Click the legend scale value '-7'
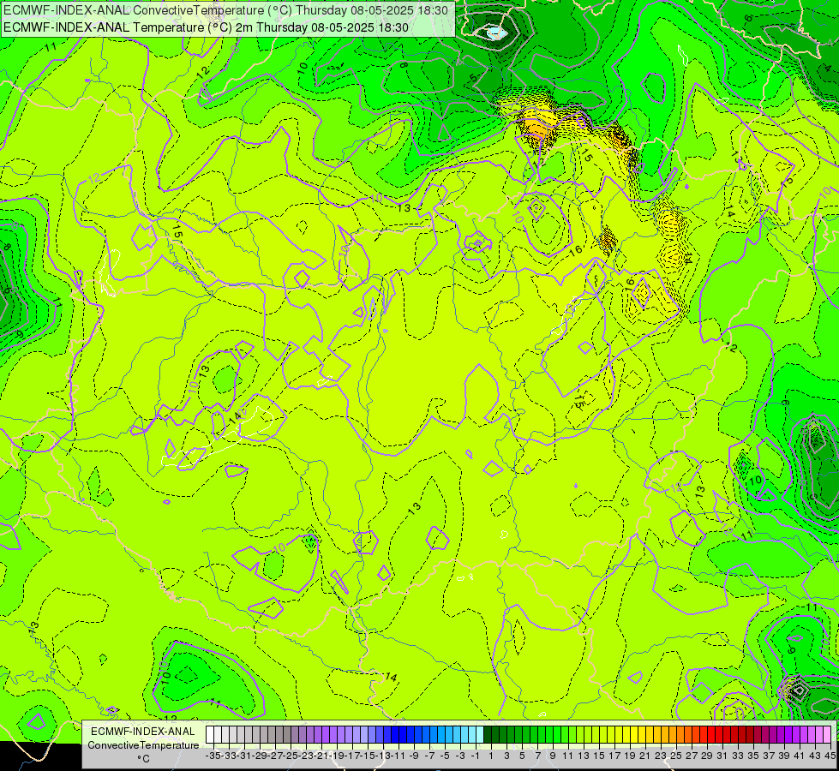The image size is (839, 771). 429,756
